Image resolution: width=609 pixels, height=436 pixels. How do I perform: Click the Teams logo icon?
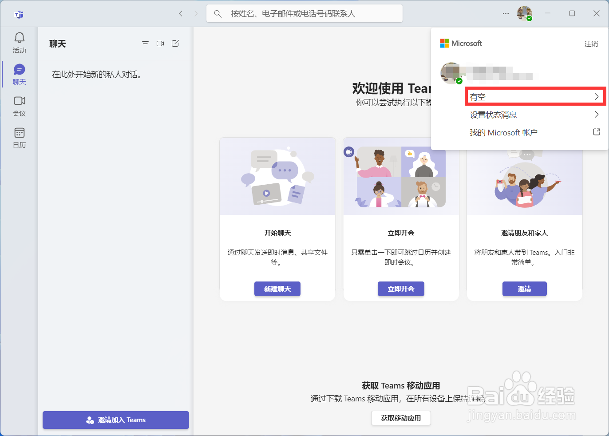coord(19,15)
